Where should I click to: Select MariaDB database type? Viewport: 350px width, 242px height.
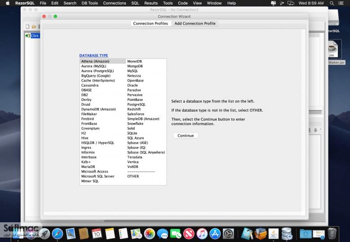coord(103,167)
